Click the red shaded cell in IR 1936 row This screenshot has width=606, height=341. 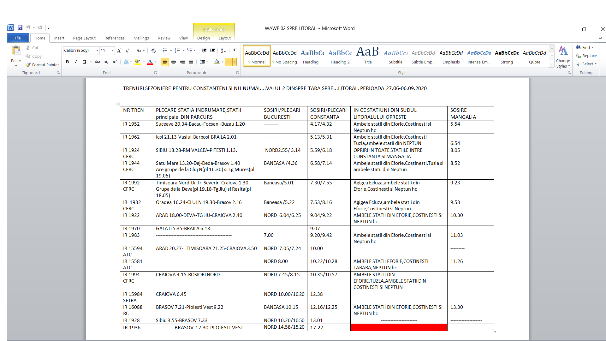pos(399,327)
